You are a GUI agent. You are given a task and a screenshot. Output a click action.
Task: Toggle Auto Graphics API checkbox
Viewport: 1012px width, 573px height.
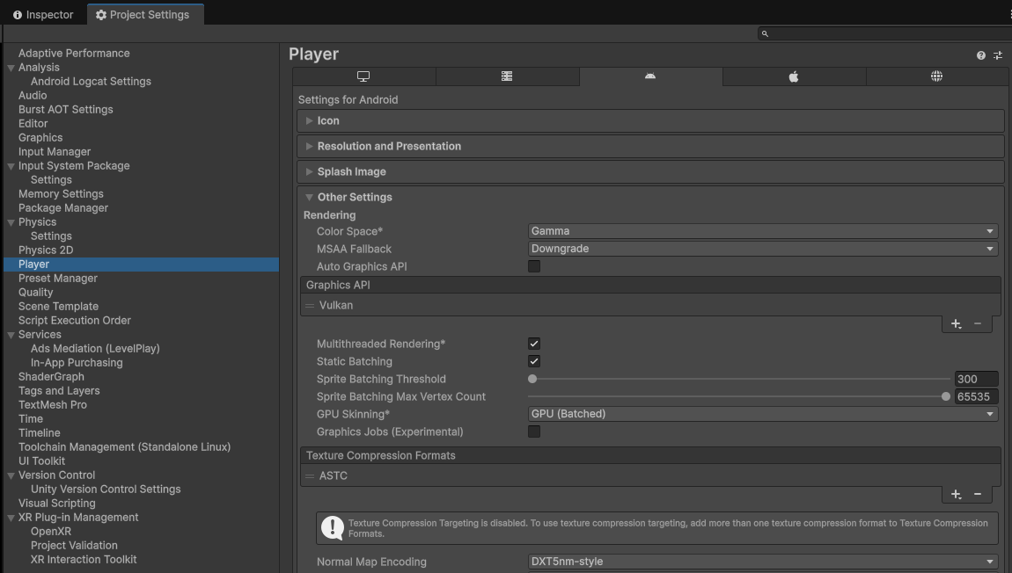pyautogui.click(x=534, y=266)
